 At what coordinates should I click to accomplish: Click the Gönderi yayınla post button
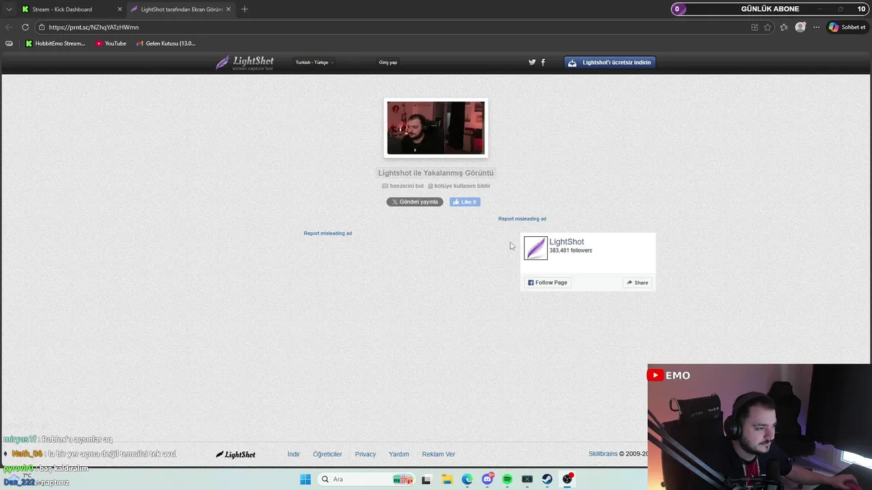coord(415,201)
